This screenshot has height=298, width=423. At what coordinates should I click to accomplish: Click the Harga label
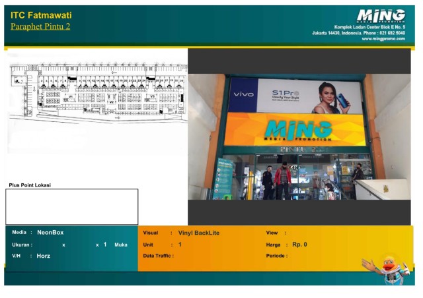273,245
